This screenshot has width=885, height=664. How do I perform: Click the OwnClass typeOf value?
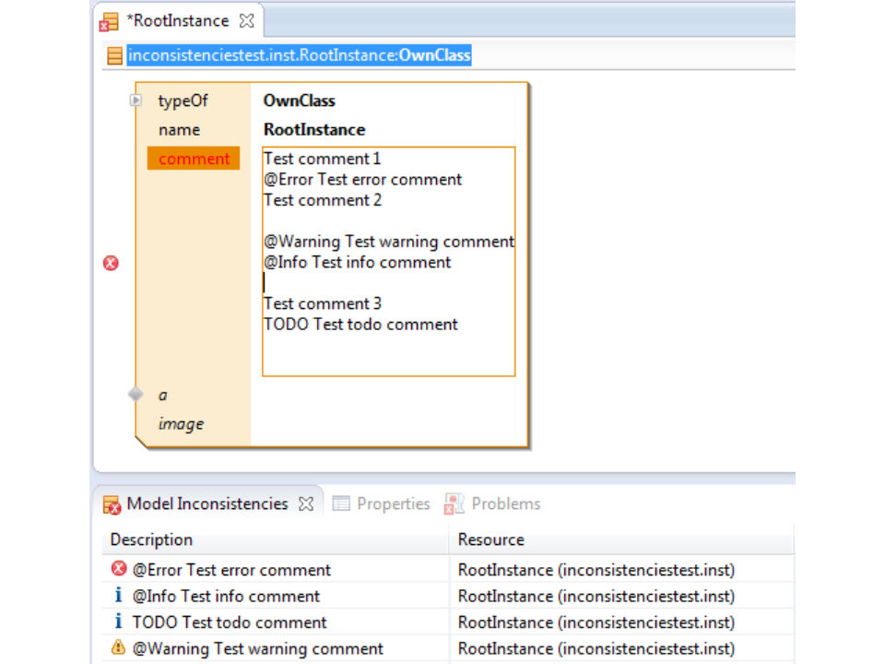[299, 101]
